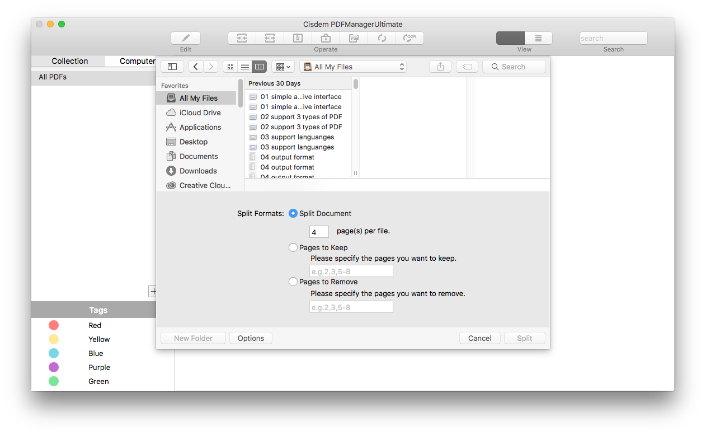Click the OCR convert icon
The image size is (706, 436).
click(x=410, y=38)
